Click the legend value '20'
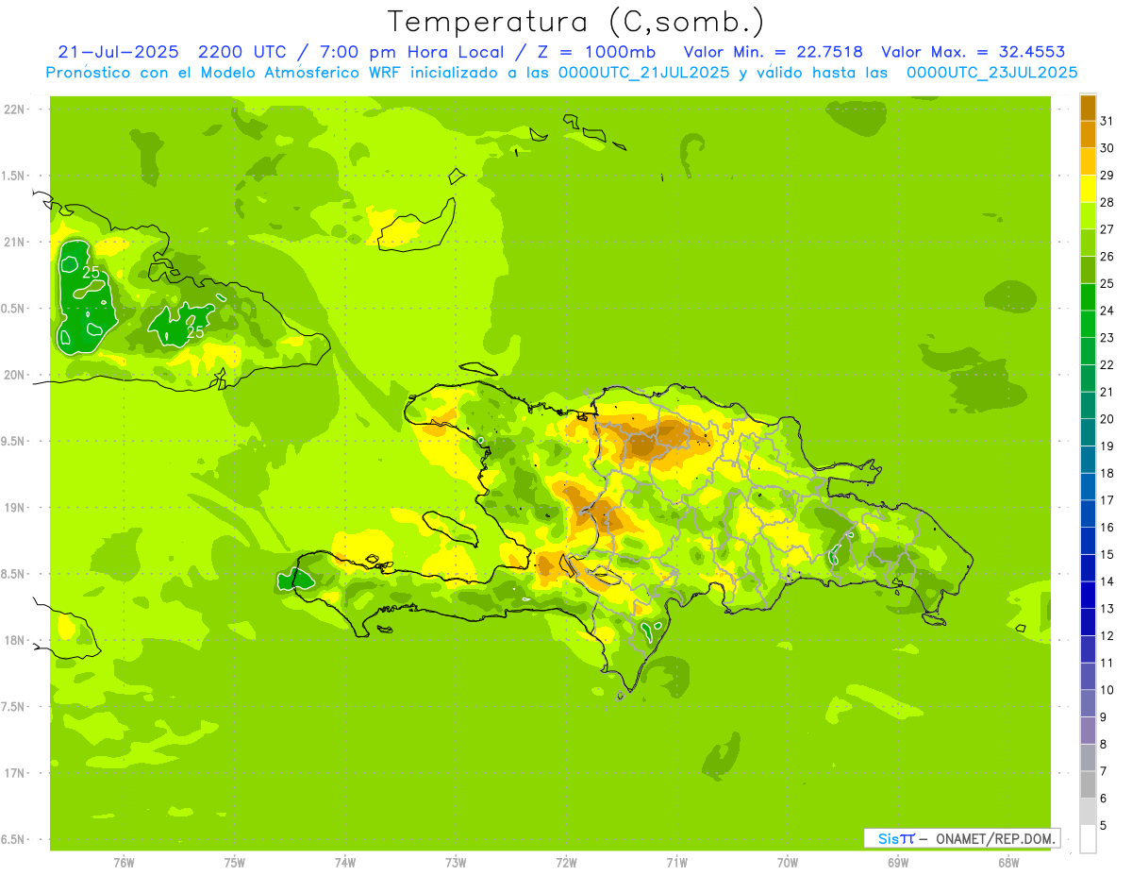The image size is (1132, 875). [x=1107, y=419]
